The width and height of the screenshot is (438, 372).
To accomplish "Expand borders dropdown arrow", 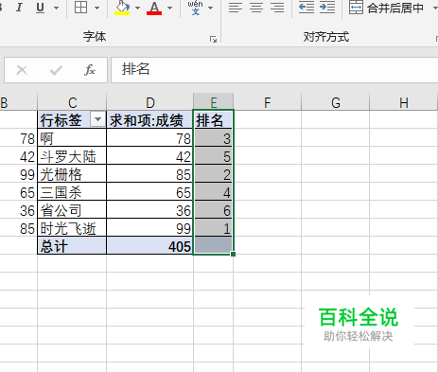I will tap(97, 8).
